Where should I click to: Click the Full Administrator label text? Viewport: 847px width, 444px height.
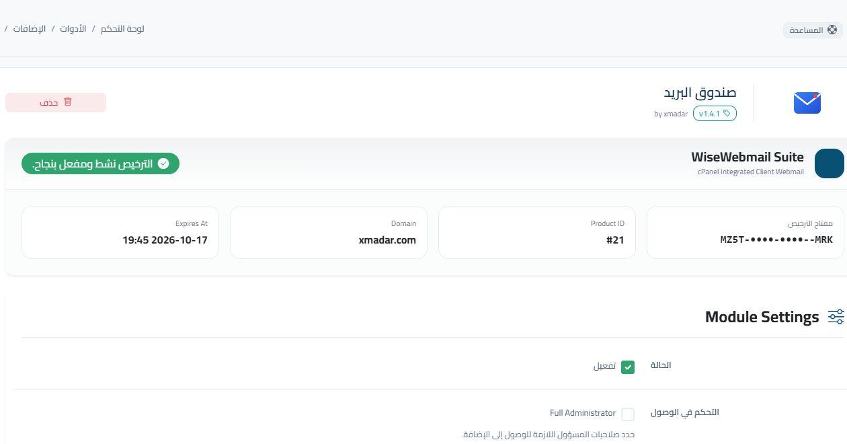pos(583,413)
